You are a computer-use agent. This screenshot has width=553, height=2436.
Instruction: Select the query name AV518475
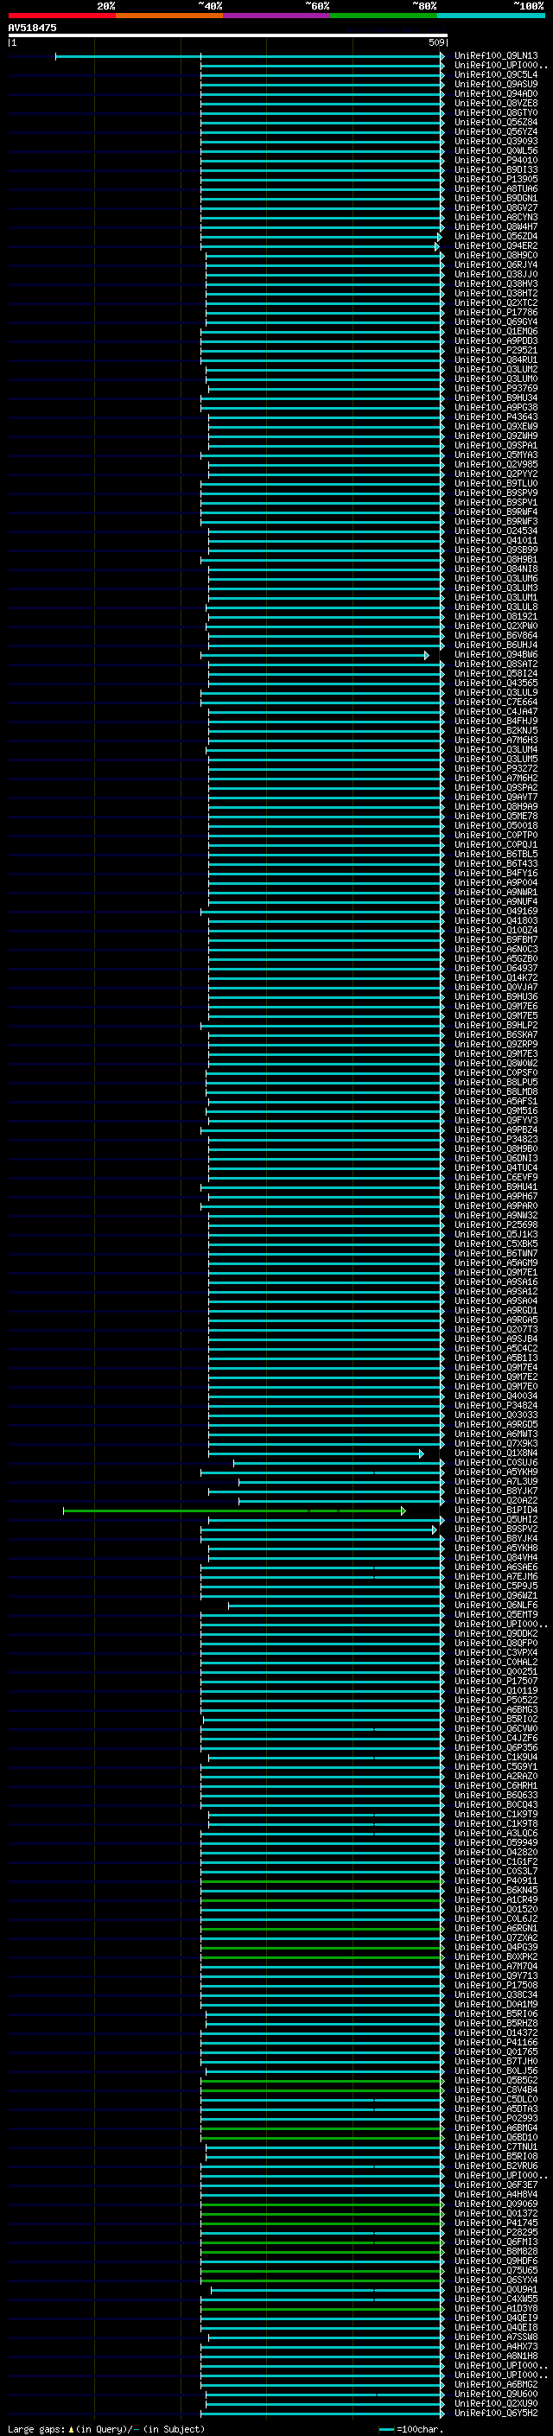[32, 28]
